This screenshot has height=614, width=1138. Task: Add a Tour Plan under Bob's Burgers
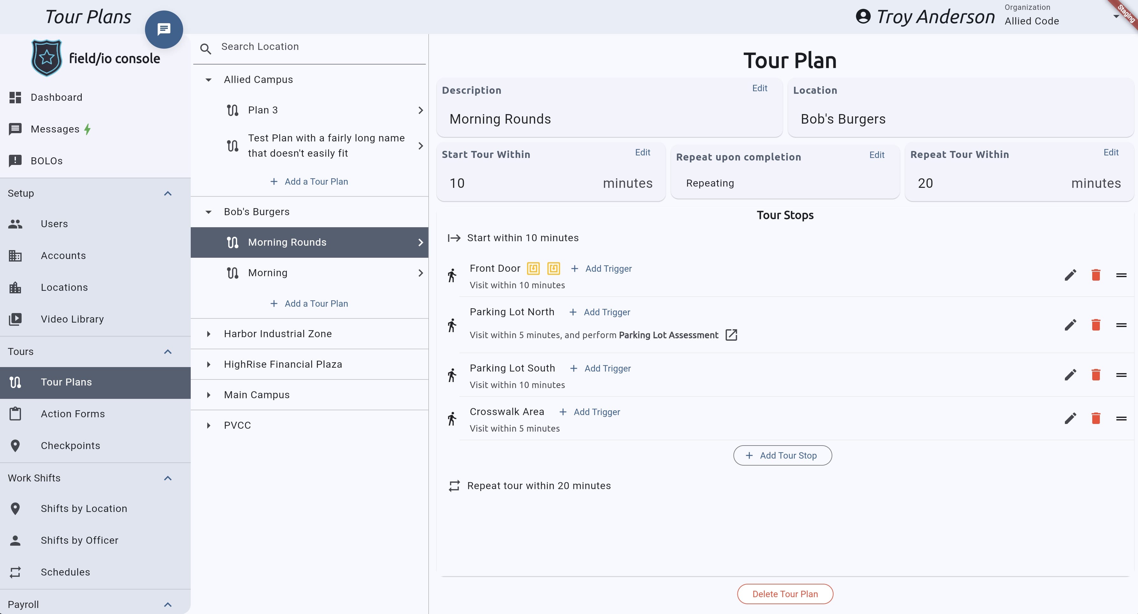tap(309, 304)
